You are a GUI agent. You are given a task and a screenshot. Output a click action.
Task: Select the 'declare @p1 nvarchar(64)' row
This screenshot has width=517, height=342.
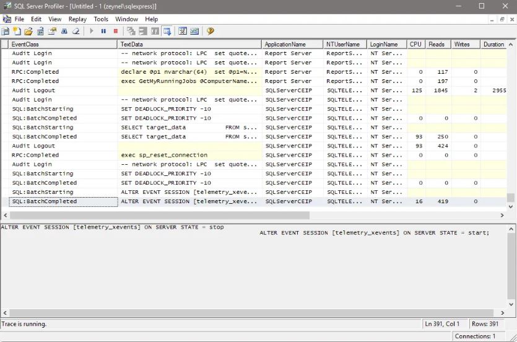254,72
